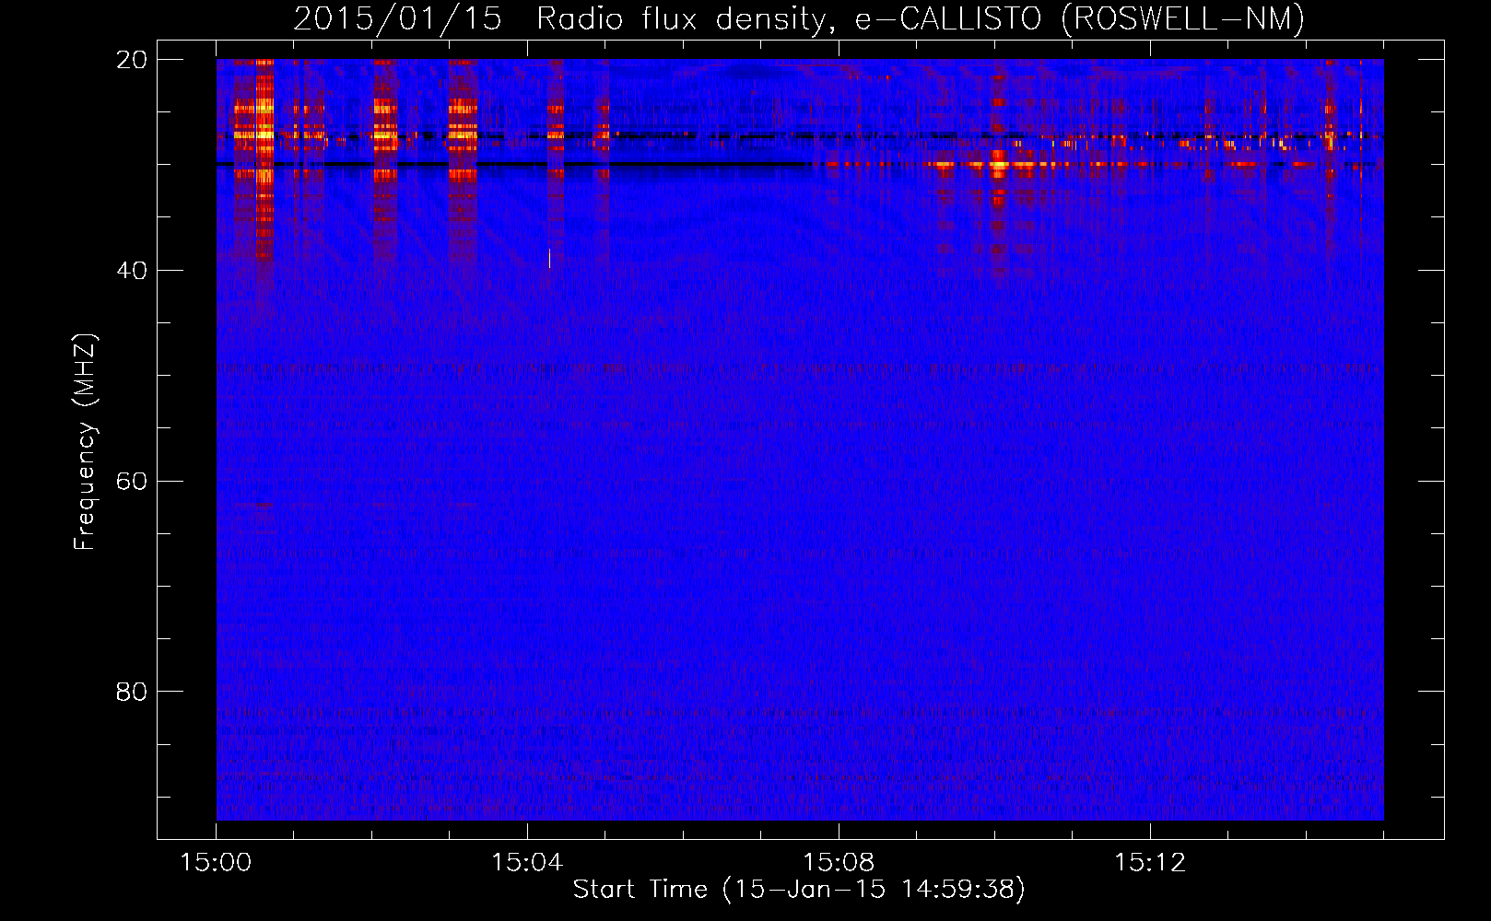Image resolution: width=1491 pixels, height=921 pixels.
Task: Click the 'Frequency (MHZ)' axis label
Action: coord(85,441)
